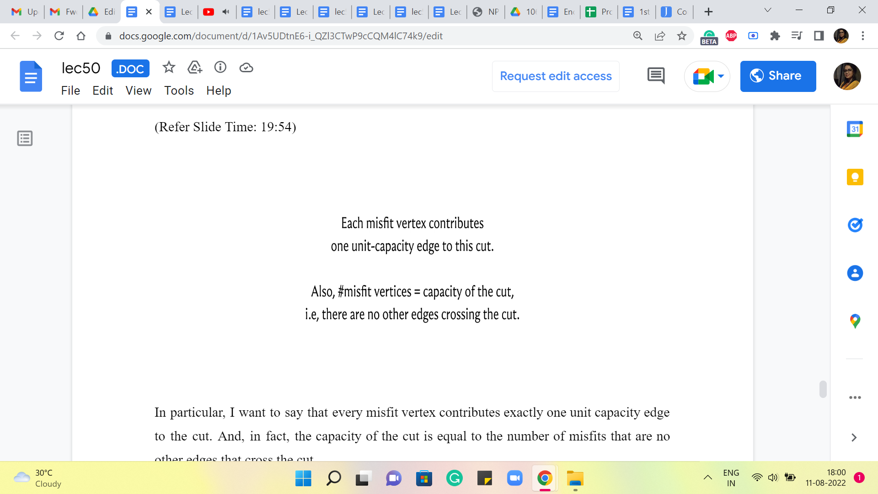Click the Add to Drive icon
The height and width of the screenshot is (494, 878).
click(x=195, y=68)
